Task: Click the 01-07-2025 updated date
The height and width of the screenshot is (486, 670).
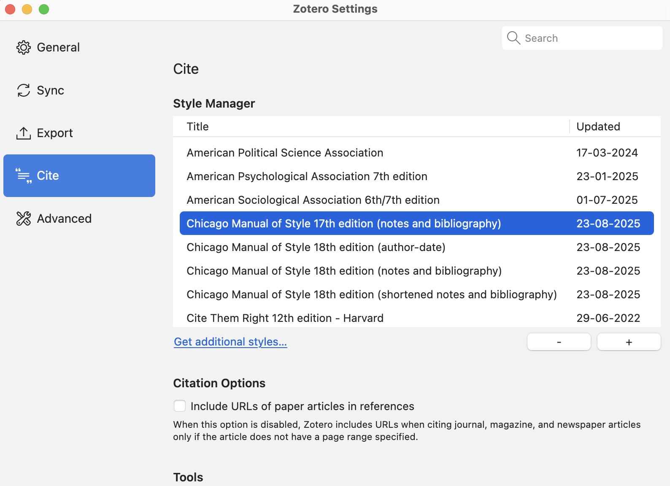Action: coord(607,200)
